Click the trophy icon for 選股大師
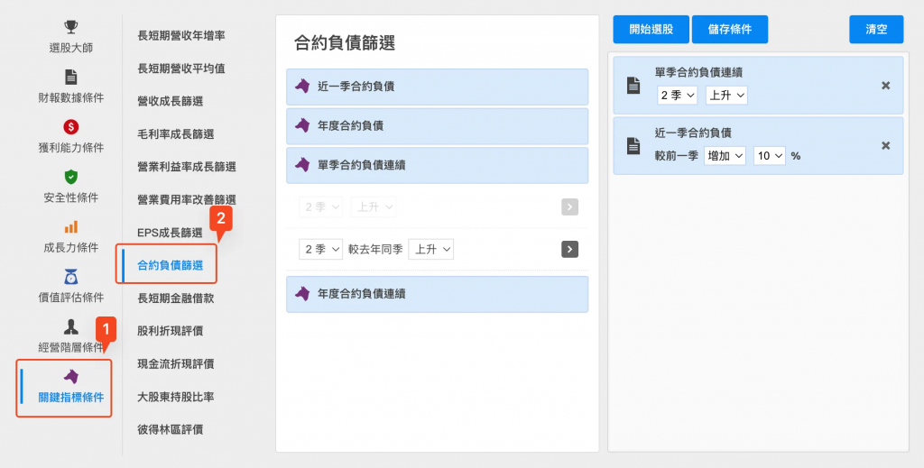Image resolution: width=924 pixels, height=468 pixels. tap(70, 28)
